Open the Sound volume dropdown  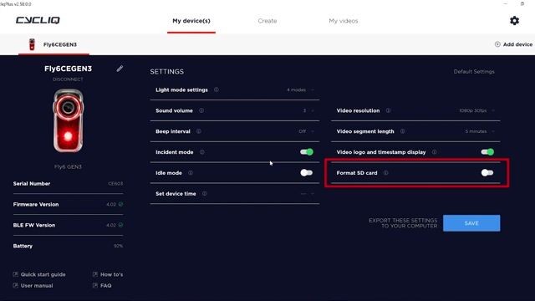tap(308, 110)
